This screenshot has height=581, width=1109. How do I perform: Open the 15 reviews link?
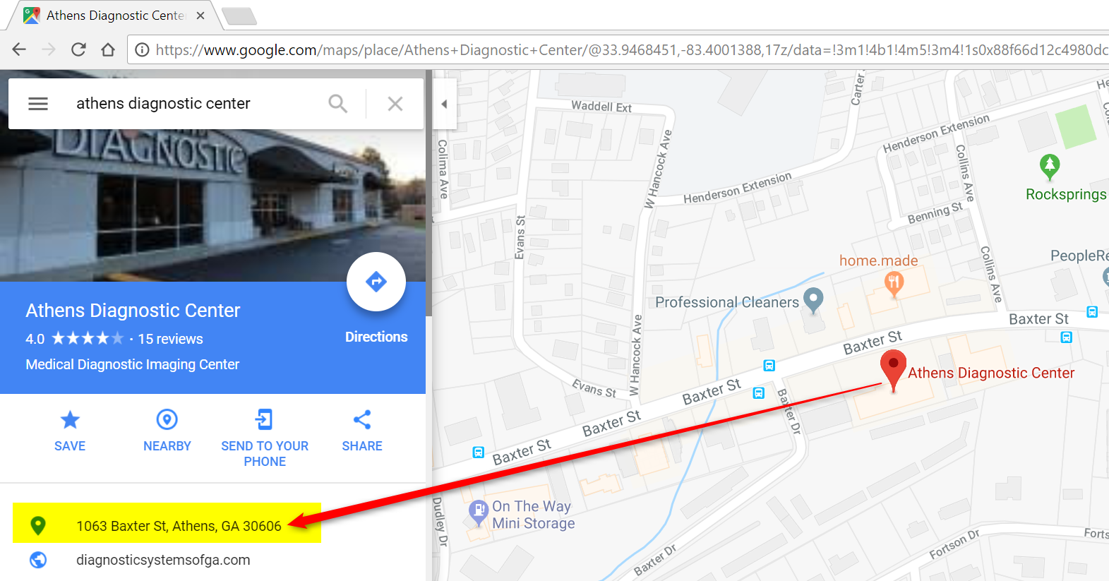coord(170,339)
